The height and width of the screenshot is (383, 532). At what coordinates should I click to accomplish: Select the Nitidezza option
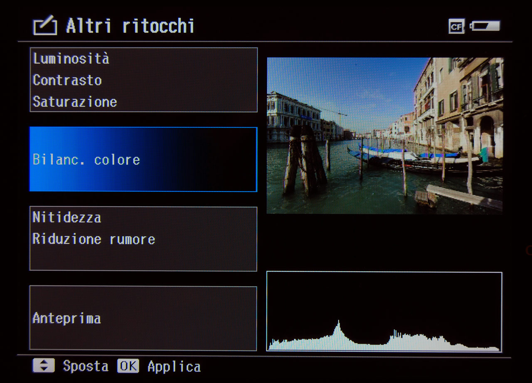coord(67,217)
